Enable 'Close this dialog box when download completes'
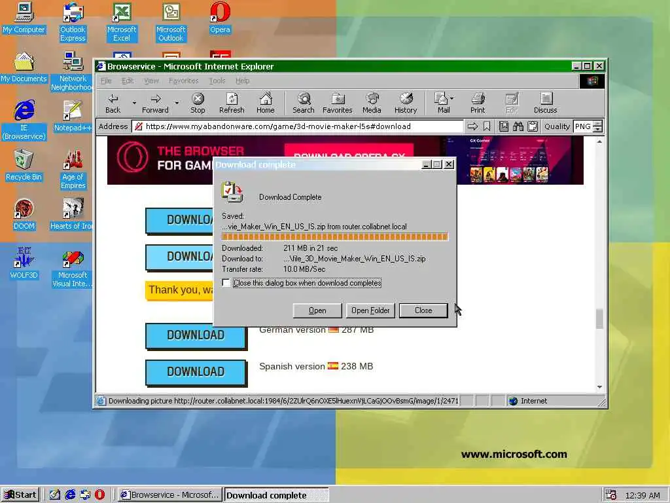Viewport: 670px width, 503px height. 226,283
